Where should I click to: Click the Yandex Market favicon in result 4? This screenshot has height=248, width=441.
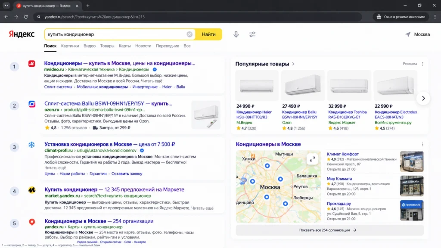pyautogui.click(x=32, y=190)
